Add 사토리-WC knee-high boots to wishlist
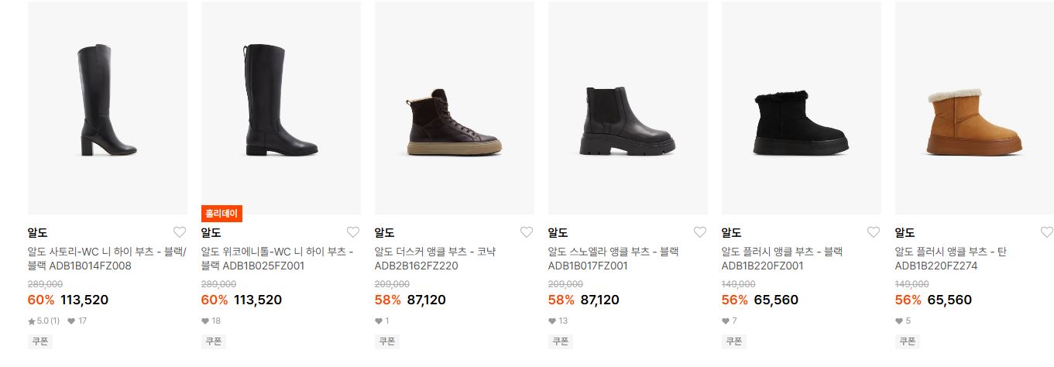Image resolution: width=1054 pixels, height=367 pixels. click(x=180, y=232)
